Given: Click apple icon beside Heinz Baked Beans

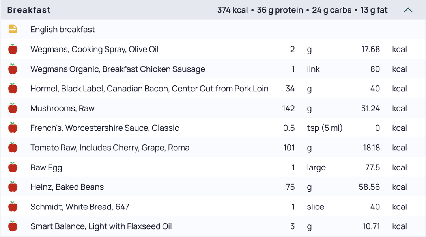Looking at the screenshot, I should tap(13, 187).
